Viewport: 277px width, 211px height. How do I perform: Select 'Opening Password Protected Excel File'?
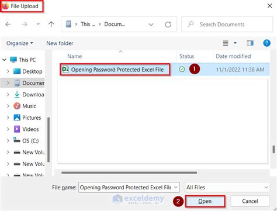point(117,70)
